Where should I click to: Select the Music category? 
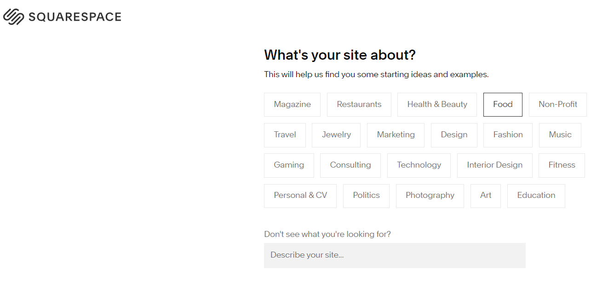(x=560, y=135)
